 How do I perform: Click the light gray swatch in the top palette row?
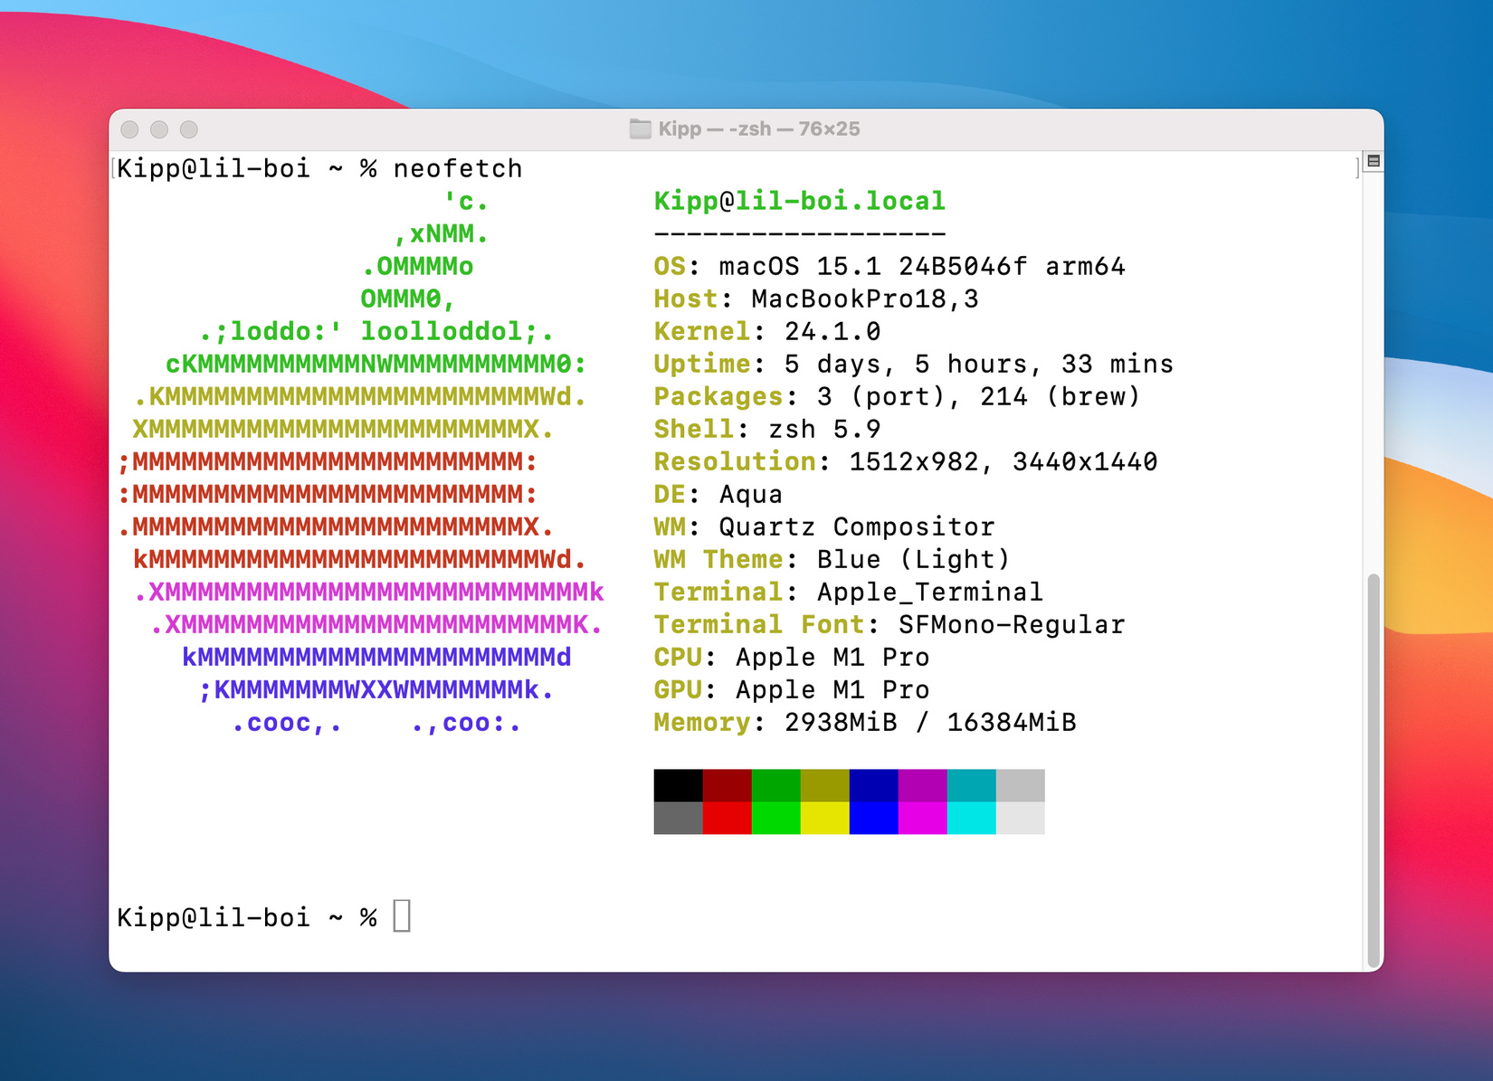click(1019, 785)
